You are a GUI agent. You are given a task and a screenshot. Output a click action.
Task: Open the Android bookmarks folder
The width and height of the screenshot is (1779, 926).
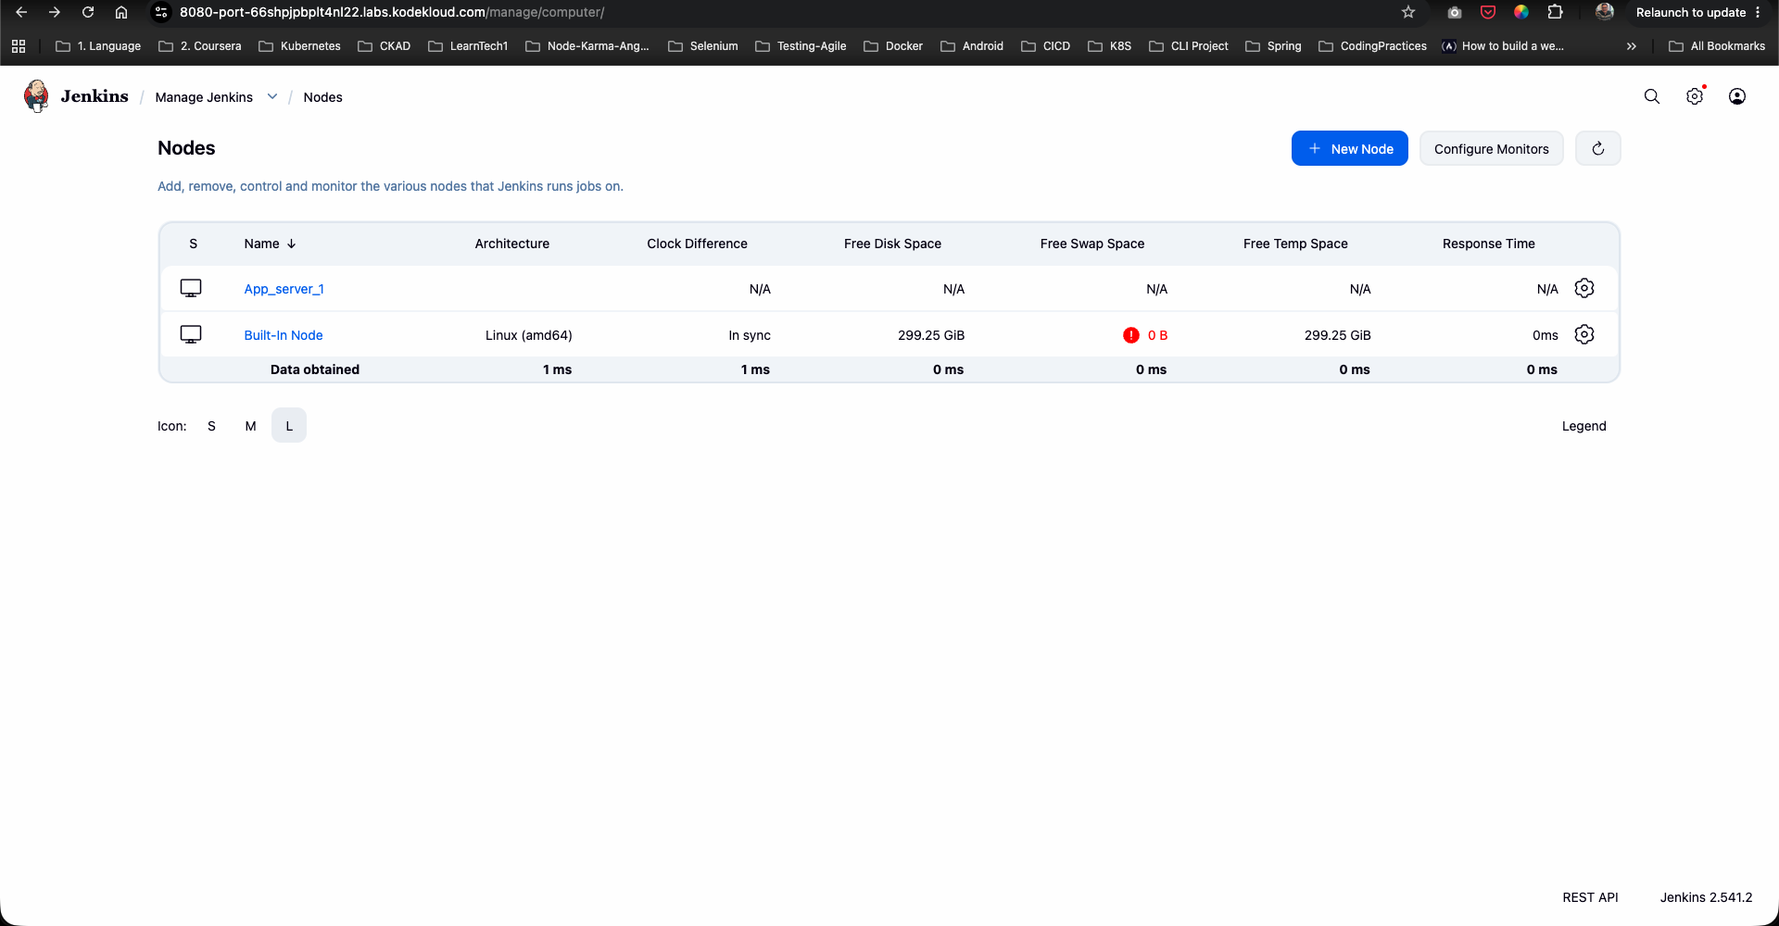point(972,45)
